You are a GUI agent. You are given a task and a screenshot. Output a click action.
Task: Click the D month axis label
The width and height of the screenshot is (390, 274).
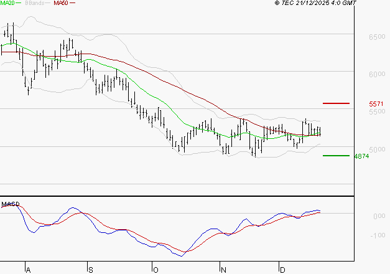pos(282,270)
